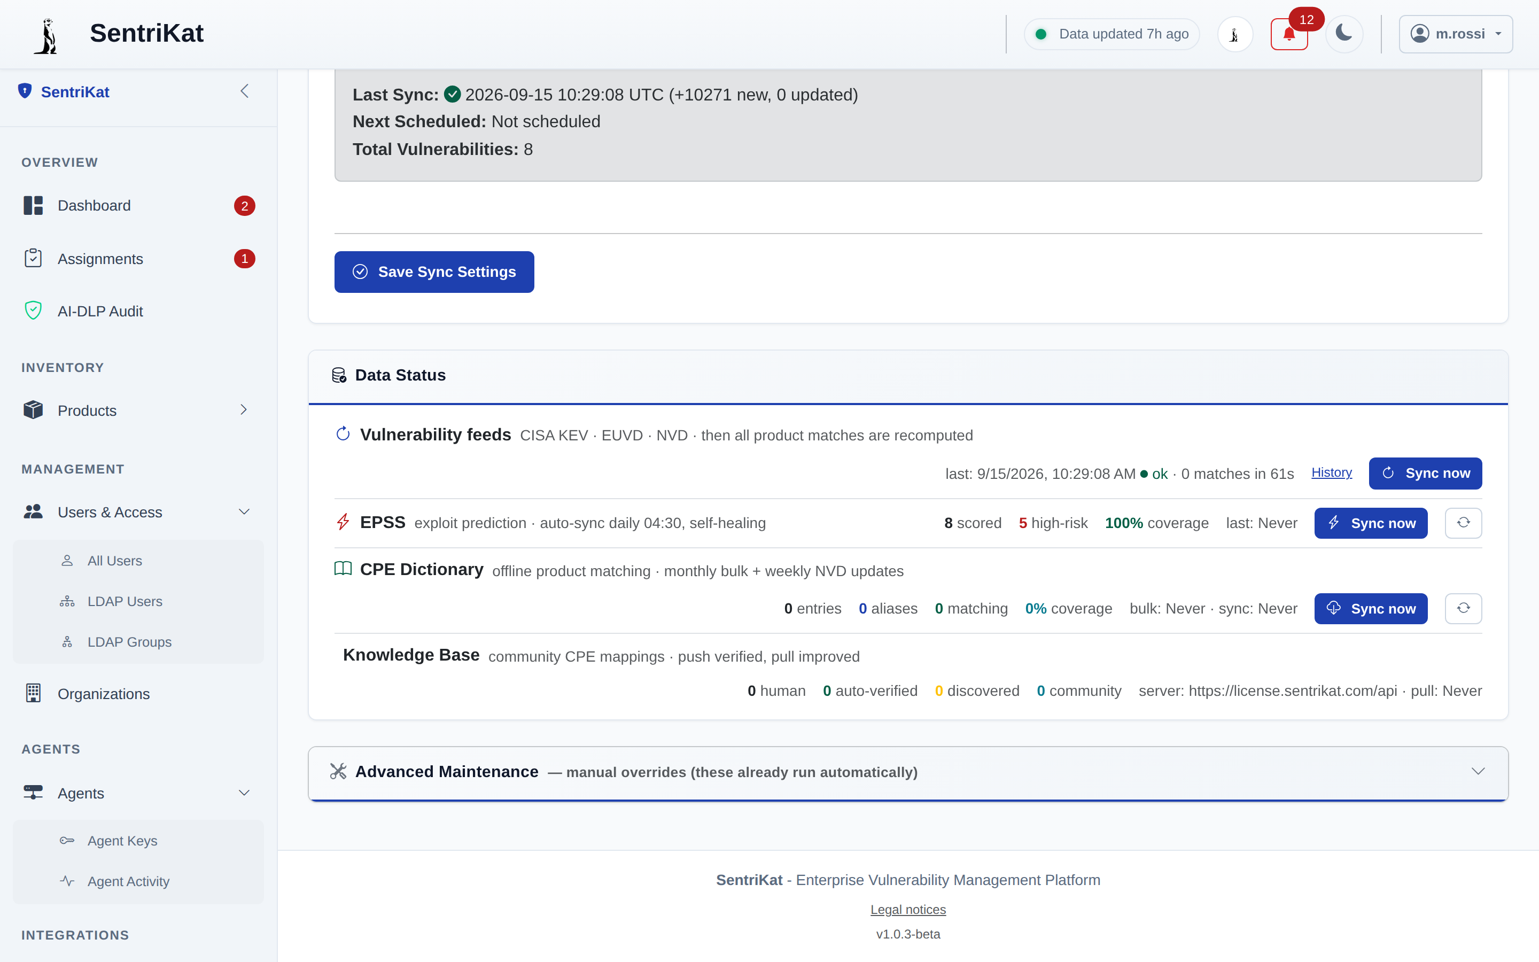Click the Assignments badge showing 1
This screenshot has height=962, width=1539.
pyautogui.click(x=245, y=259)
